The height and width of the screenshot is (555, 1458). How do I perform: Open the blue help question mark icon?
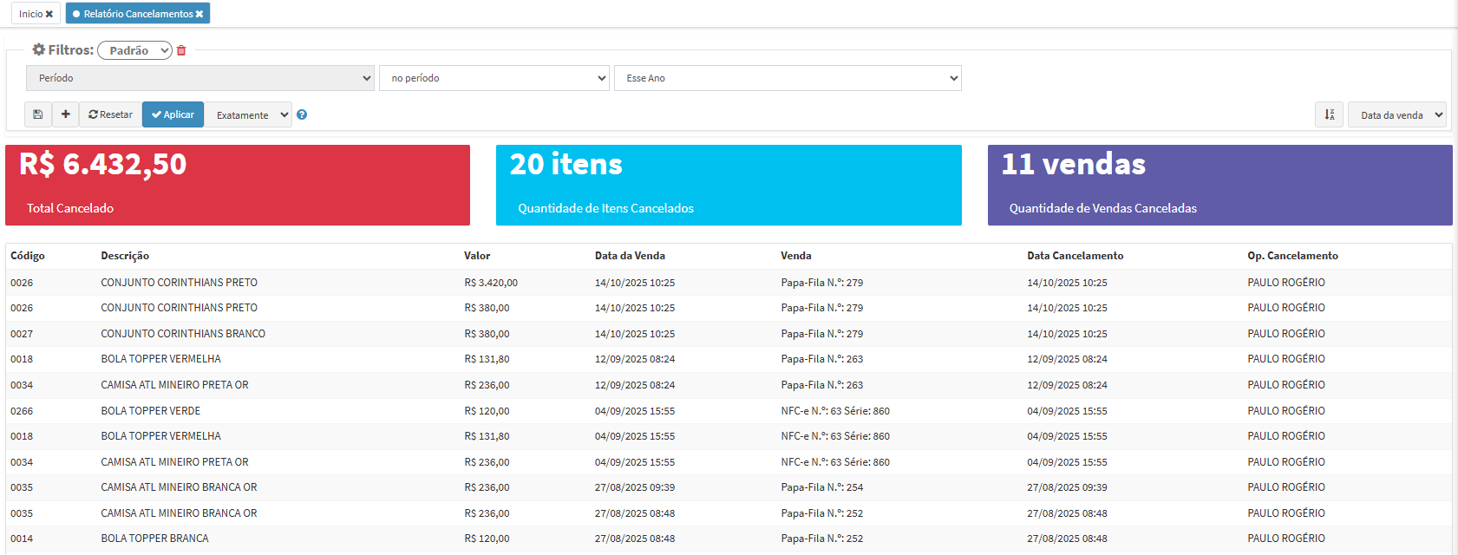point(302,114)
